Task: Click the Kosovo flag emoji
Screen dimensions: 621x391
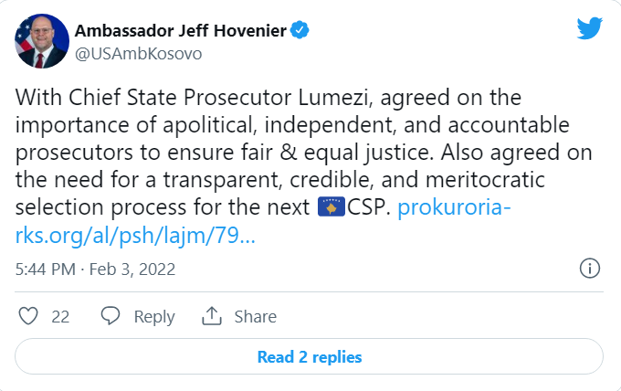Action: pos(329,206)
